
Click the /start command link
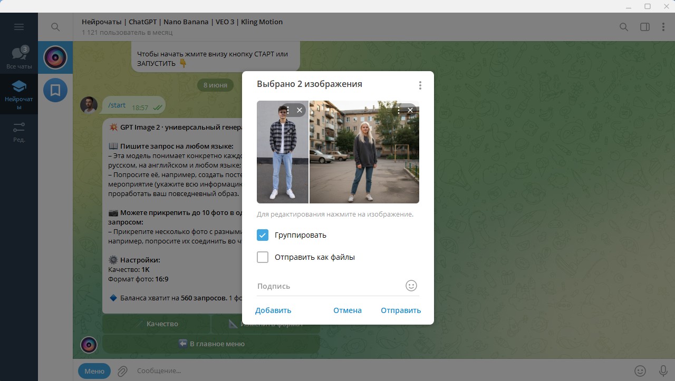pos(117,105)
